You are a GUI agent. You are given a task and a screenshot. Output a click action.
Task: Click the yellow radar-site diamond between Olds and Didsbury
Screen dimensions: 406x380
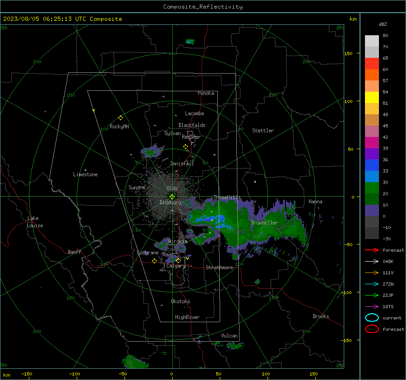(172, 197)
